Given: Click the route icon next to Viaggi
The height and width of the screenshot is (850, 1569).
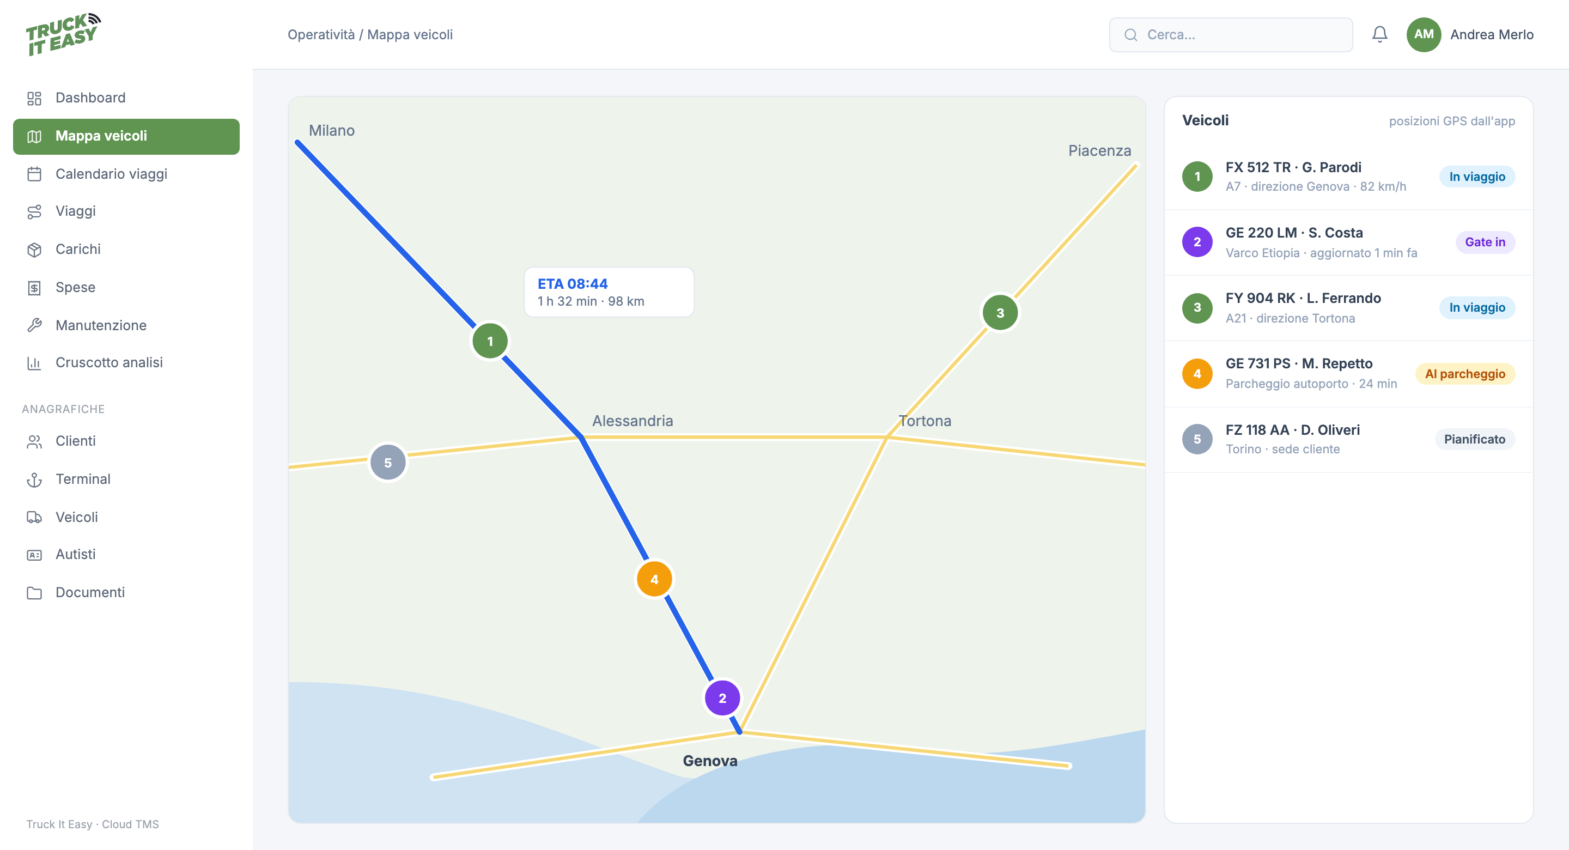Looking at the screenshot, I should (34, 211).
